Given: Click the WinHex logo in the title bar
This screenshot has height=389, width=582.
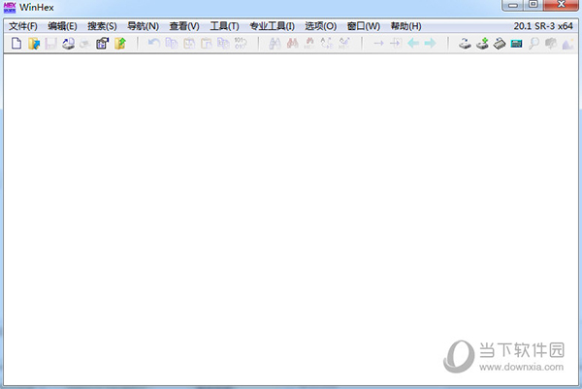Looking at the screenshot, I should (x=10, y=7).
